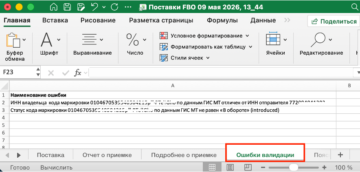Switch to Подробнее о приемке sheet tab
This screenshot has width=360, height=172.
click(x=184, y=155)
